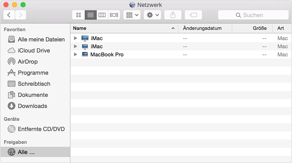292x163 pixels.
Task: Click the Programme applications icon
Action: (11, 73)
